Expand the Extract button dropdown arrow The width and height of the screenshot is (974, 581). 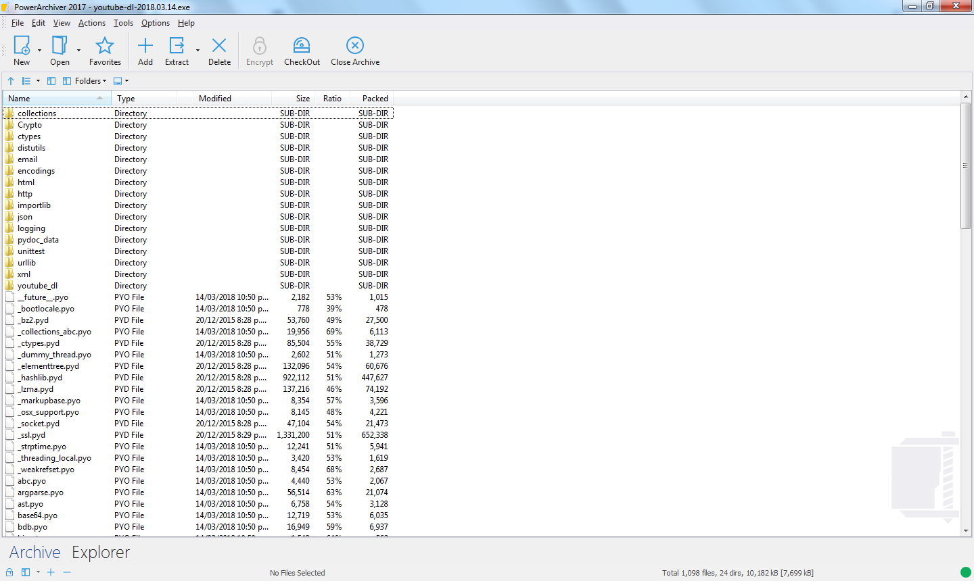[198, 50]
